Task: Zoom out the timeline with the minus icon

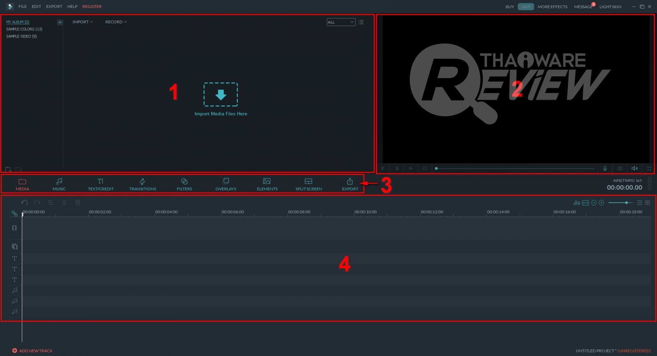Action: pos(594,203)
